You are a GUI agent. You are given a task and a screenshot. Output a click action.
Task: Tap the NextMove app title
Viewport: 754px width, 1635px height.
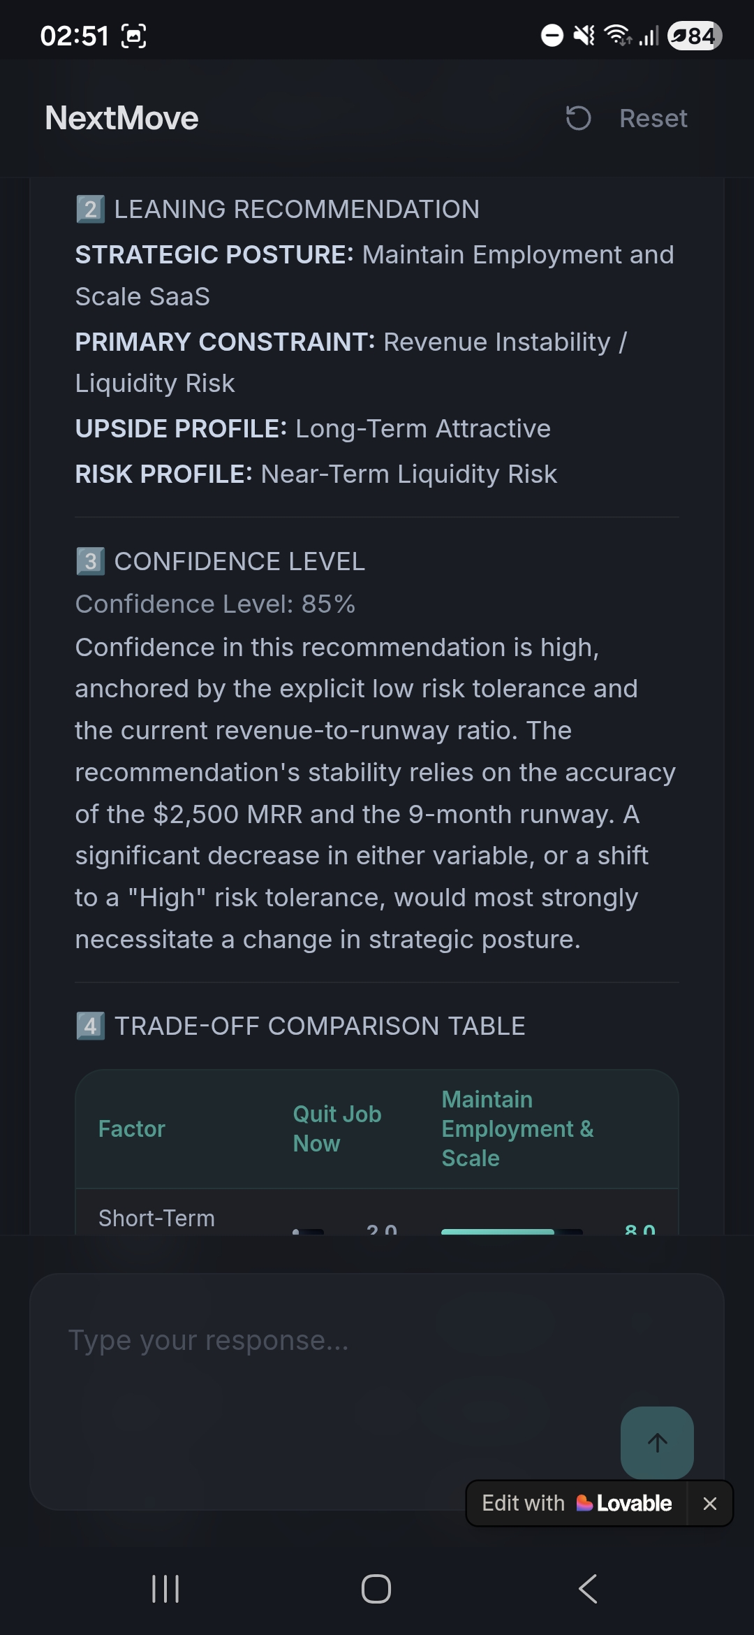coord(120,119)
